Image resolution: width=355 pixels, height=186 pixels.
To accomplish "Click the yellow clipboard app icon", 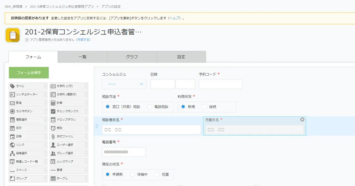I will pos(13,35).
